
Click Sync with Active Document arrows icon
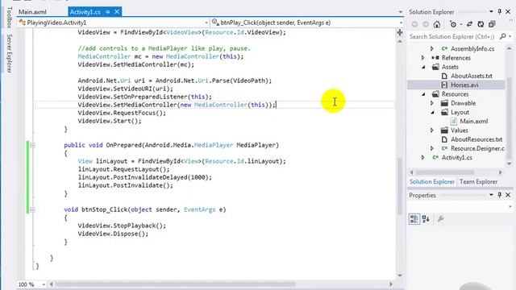point(469,24)
